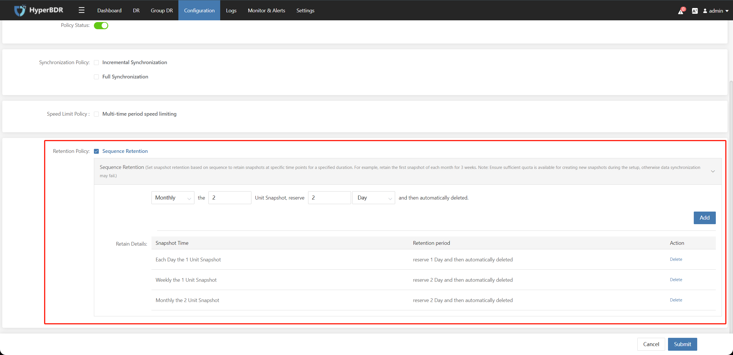Uncheck the Sequence Retention checkbox
Image resolution: width=733 pixels, height=355 pixels.
(x=96, y=151)
